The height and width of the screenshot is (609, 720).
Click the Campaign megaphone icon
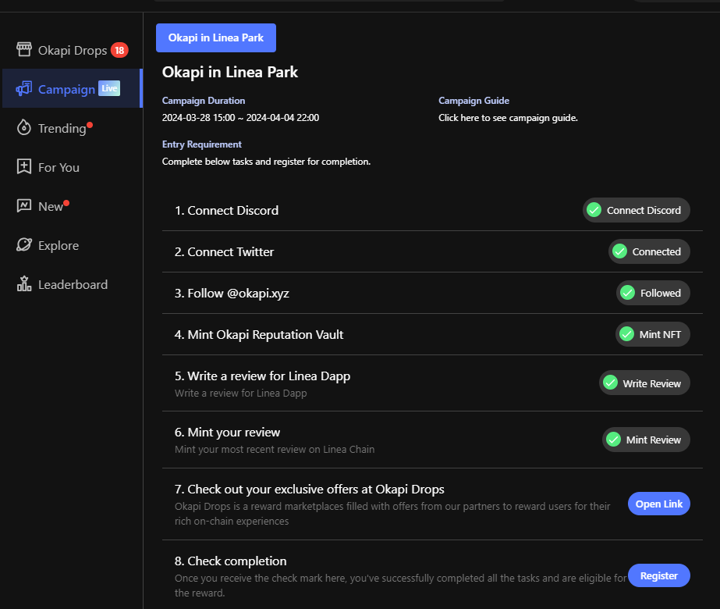[x=24, y=88]
